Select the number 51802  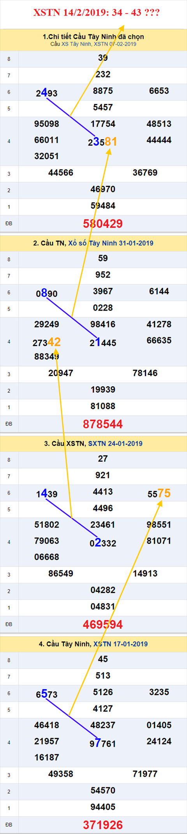[x=47, y=524]
